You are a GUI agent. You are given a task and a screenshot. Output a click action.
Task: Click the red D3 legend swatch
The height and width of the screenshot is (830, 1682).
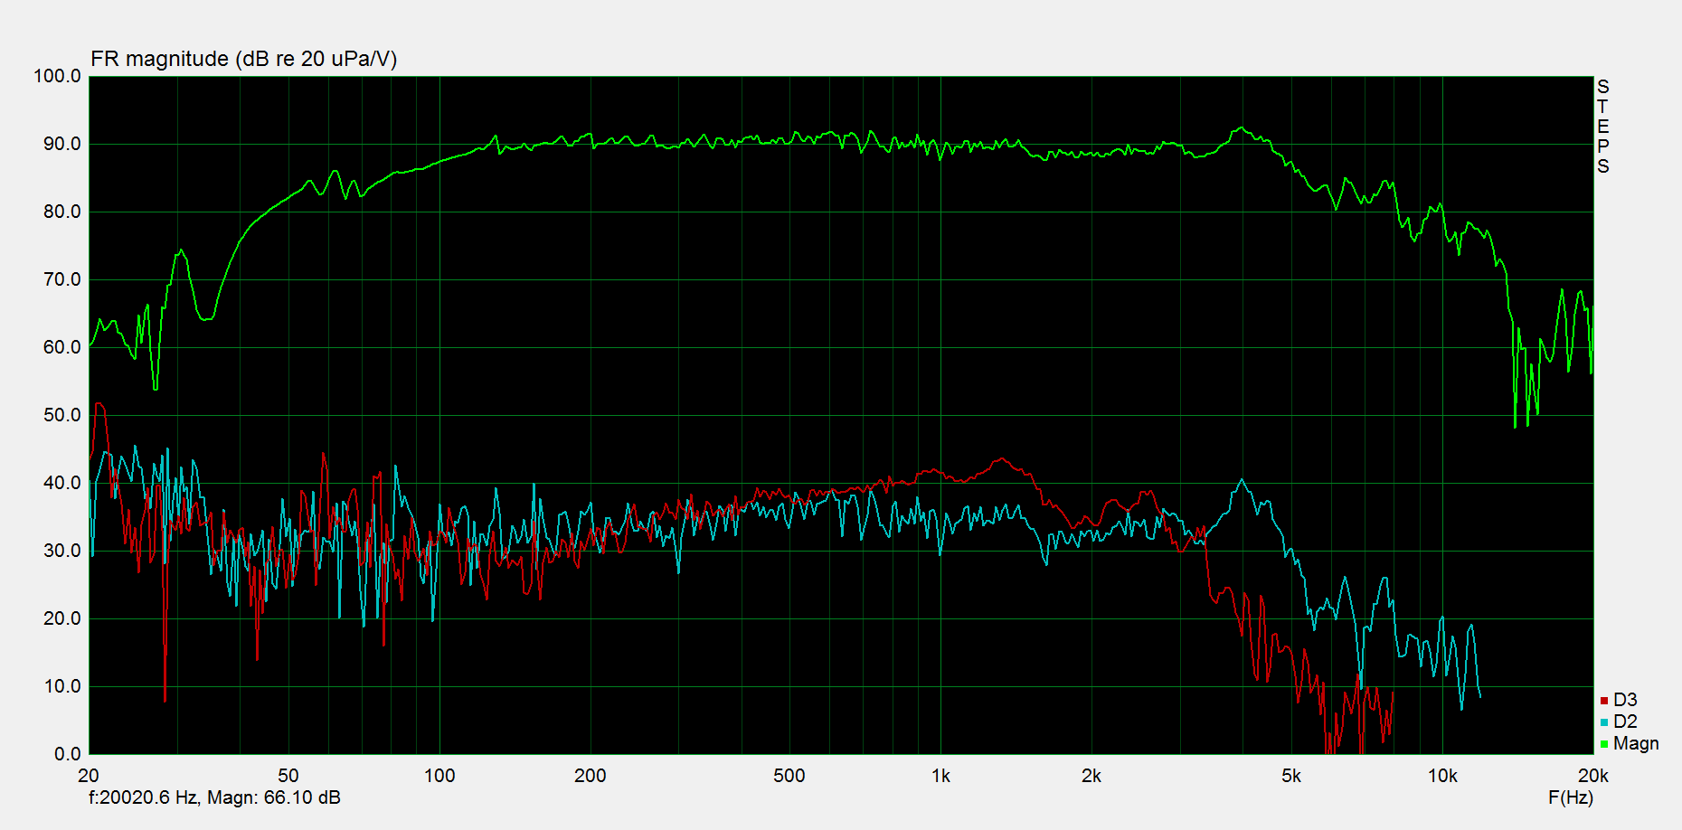[1604, 701]
